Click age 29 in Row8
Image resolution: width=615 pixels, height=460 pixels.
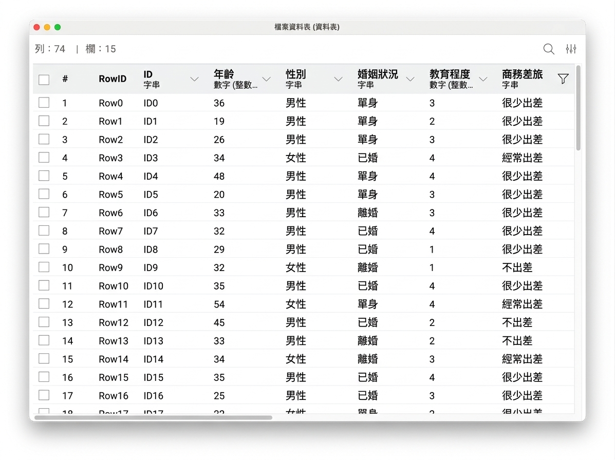click(x=219, y=249)
